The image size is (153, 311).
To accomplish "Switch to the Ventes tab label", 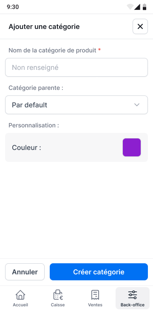I will tap(95, 305).
